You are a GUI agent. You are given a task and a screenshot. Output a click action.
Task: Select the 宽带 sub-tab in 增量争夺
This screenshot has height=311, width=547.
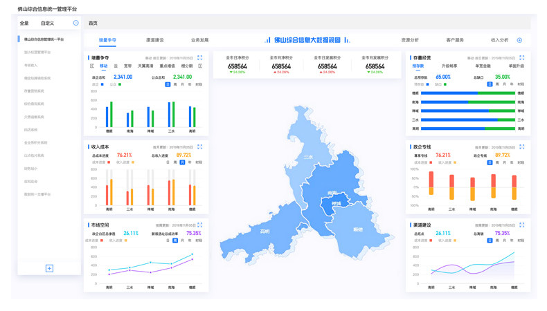[127, 66]
